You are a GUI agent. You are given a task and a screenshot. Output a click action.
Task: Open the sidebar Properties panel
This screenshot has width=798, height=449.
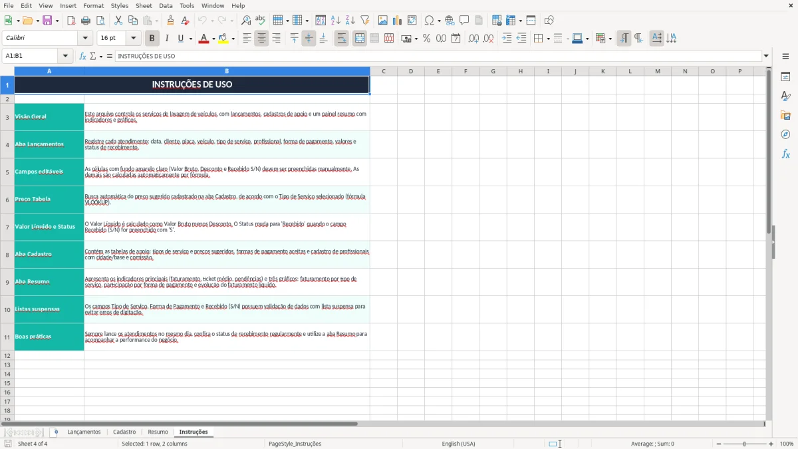785,77
